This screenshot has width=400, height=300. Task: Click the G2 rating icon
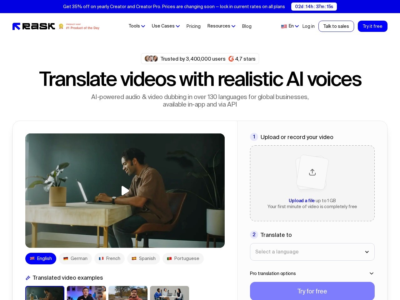tap(231, 59)
